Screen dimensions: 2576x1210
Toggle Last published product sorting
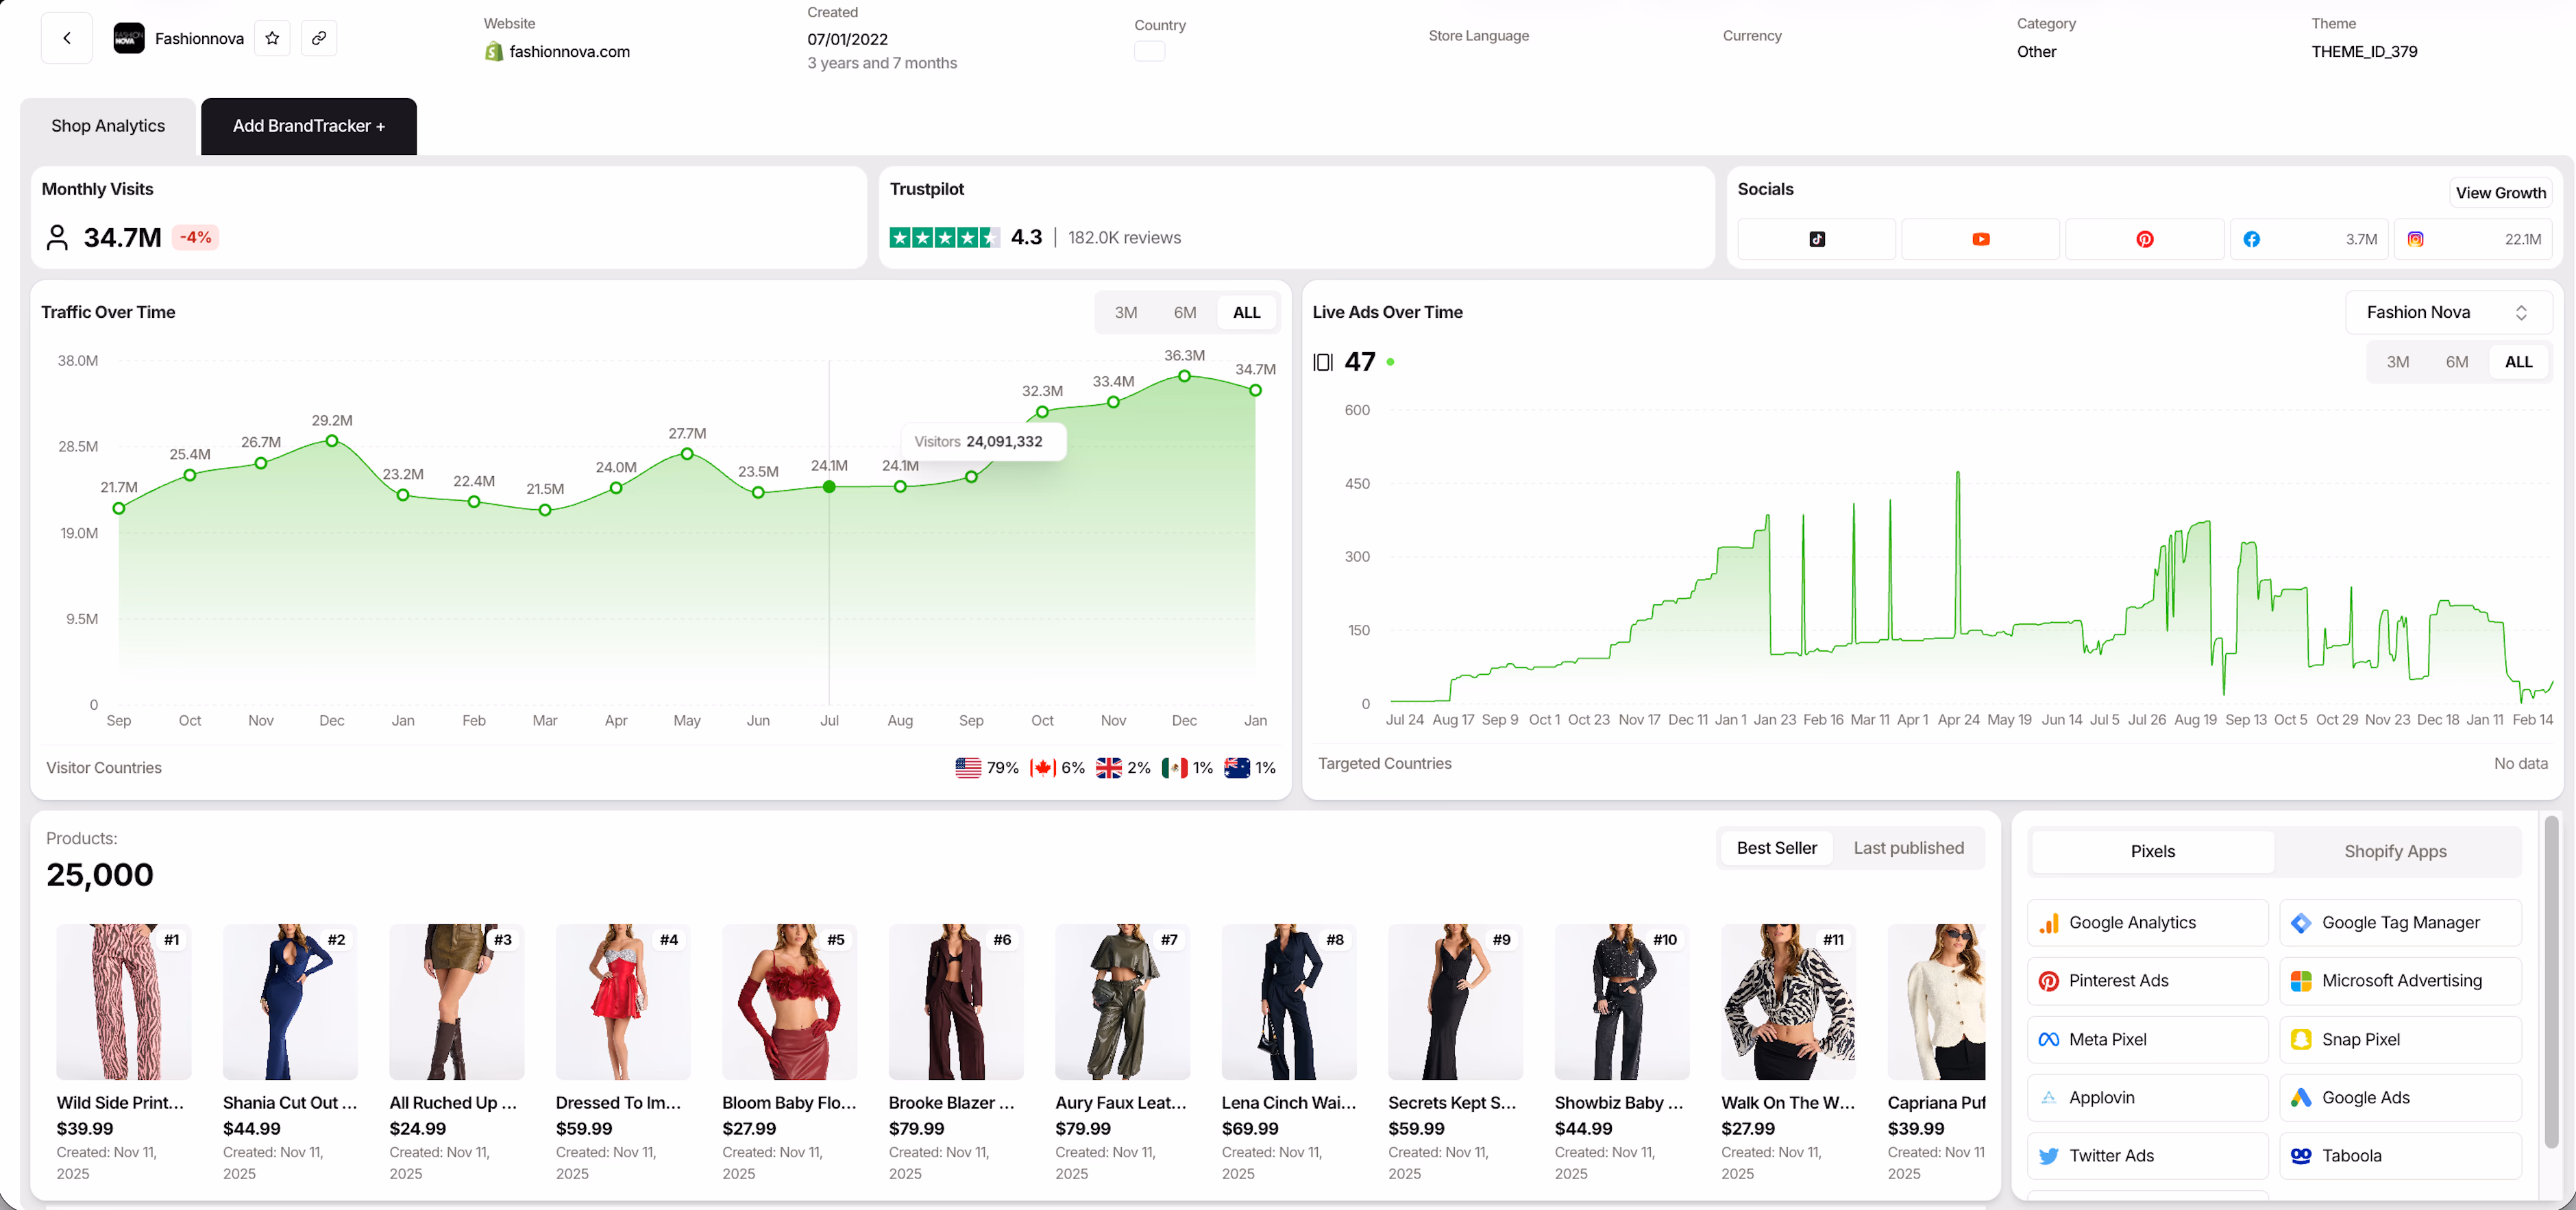tap(1908, 847)
